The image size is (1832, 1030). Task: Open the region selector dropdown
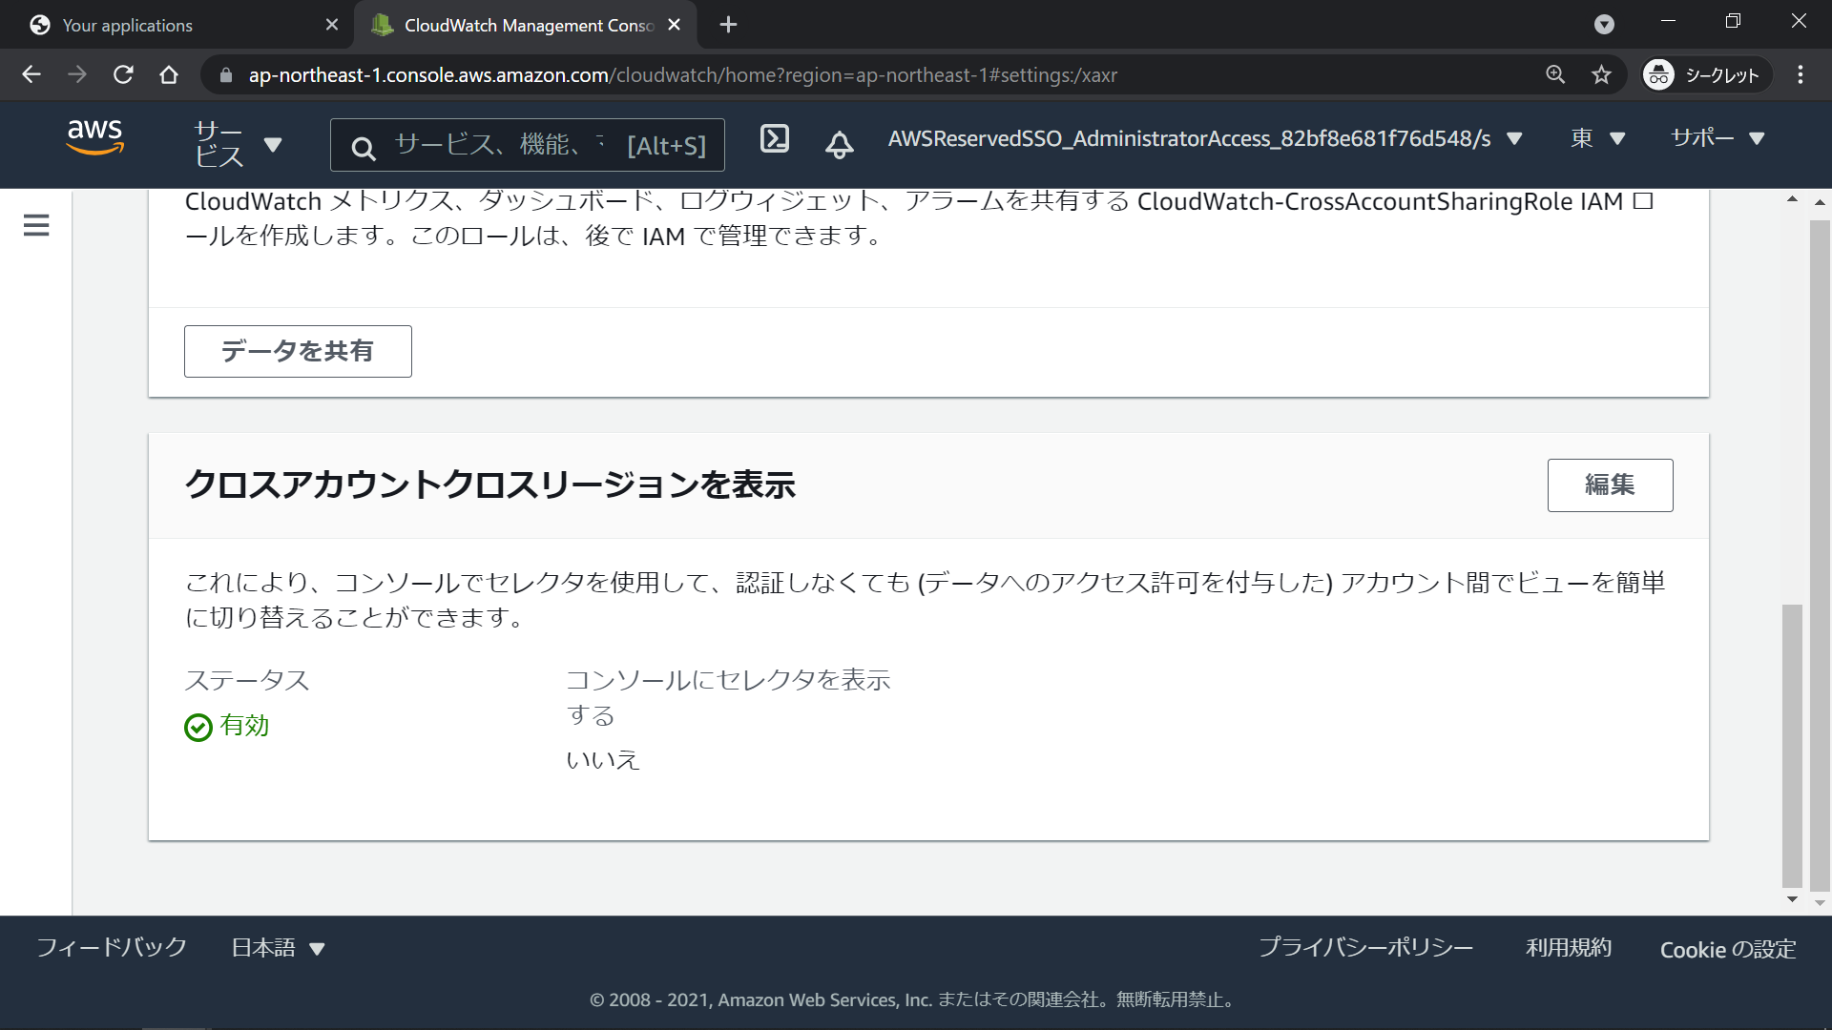pos(1597,139)
